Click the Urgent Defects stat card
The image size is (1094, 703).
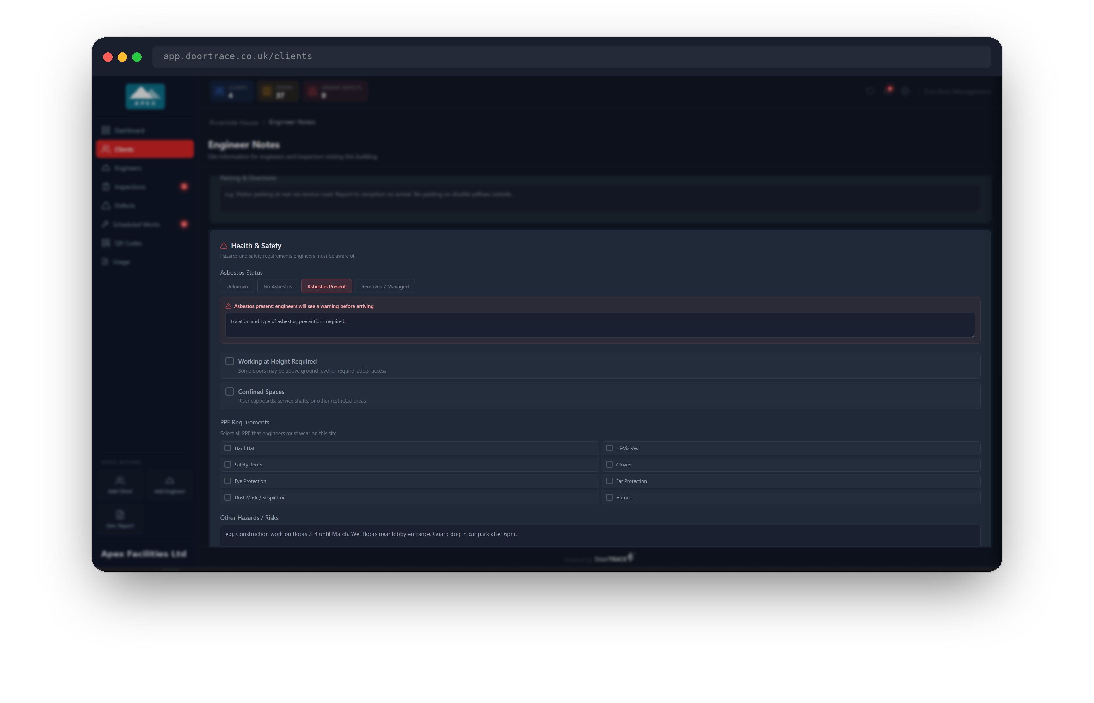(x=336, y=91)
